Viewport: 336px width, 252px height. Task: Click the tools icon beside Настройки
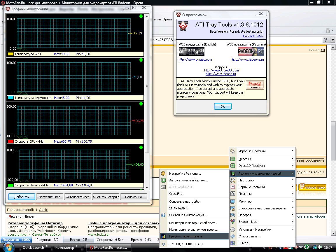(233, 180)
